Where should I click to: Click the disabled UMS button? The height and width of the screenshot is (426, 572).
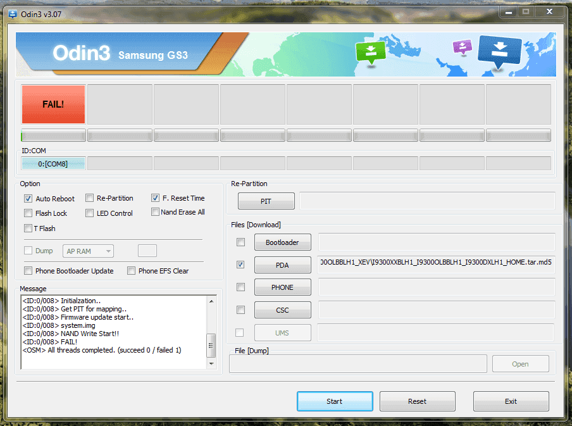283,333
